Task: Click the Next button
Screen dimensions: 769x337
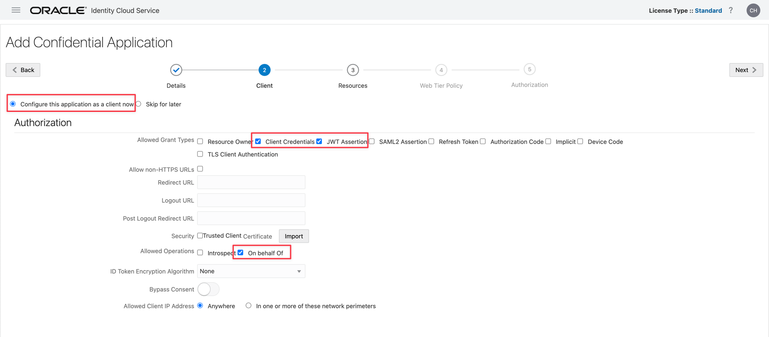Action: click(x=746, y=70)
